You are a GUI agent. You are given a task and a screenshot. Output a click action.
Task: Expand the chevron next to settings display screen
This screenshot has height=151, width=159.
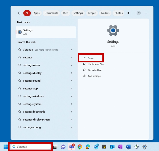click(71, 120)
